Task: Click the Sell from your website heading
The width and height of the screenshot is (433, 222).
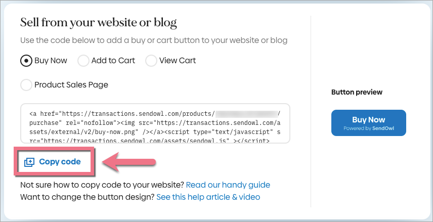Action: (98, 23)
